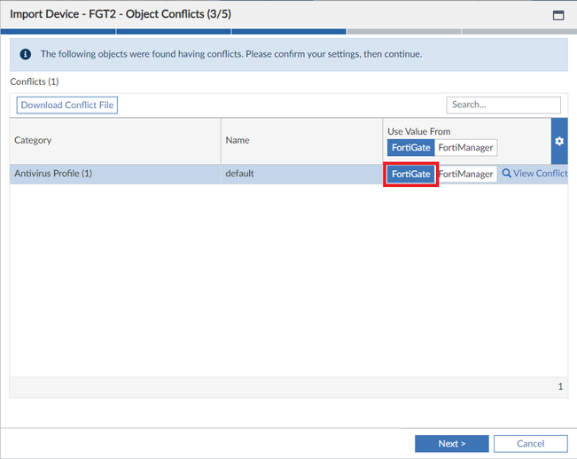Open column settings gear icon
The height and width of the screenshot is (459, 577).
(559, 141)
